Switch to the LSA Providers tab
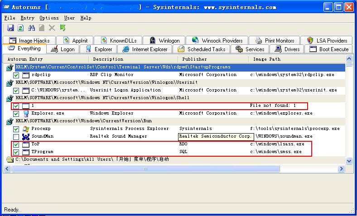Screen dimensions: 357x216 [327, 40]
